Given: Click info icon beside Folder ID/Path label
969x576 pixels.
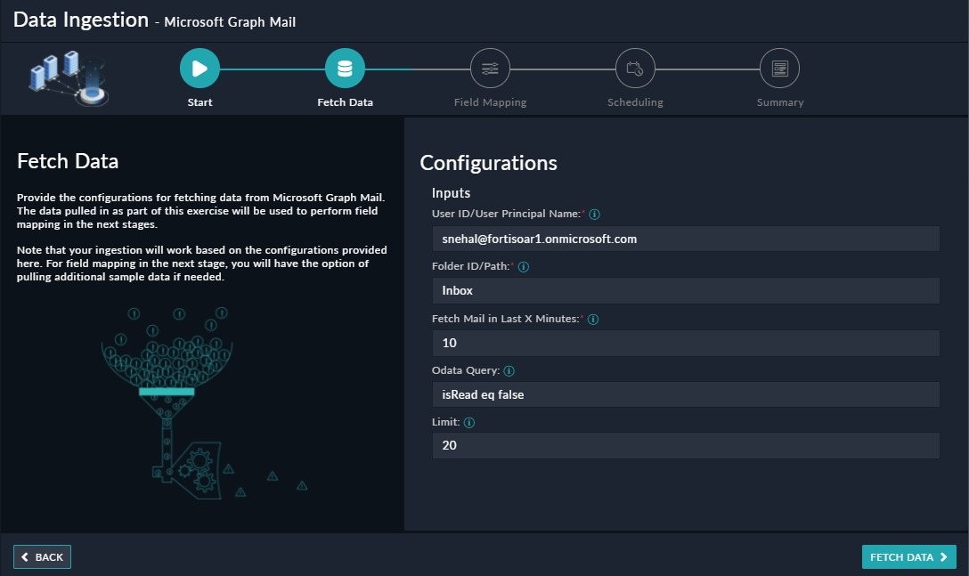Looking at the screenshot, I should (524, 267).
